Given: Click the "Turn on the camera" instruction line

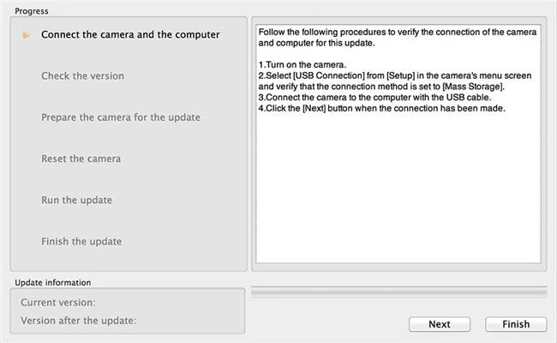Looking at the screenshot, I should tap(302, 65).
